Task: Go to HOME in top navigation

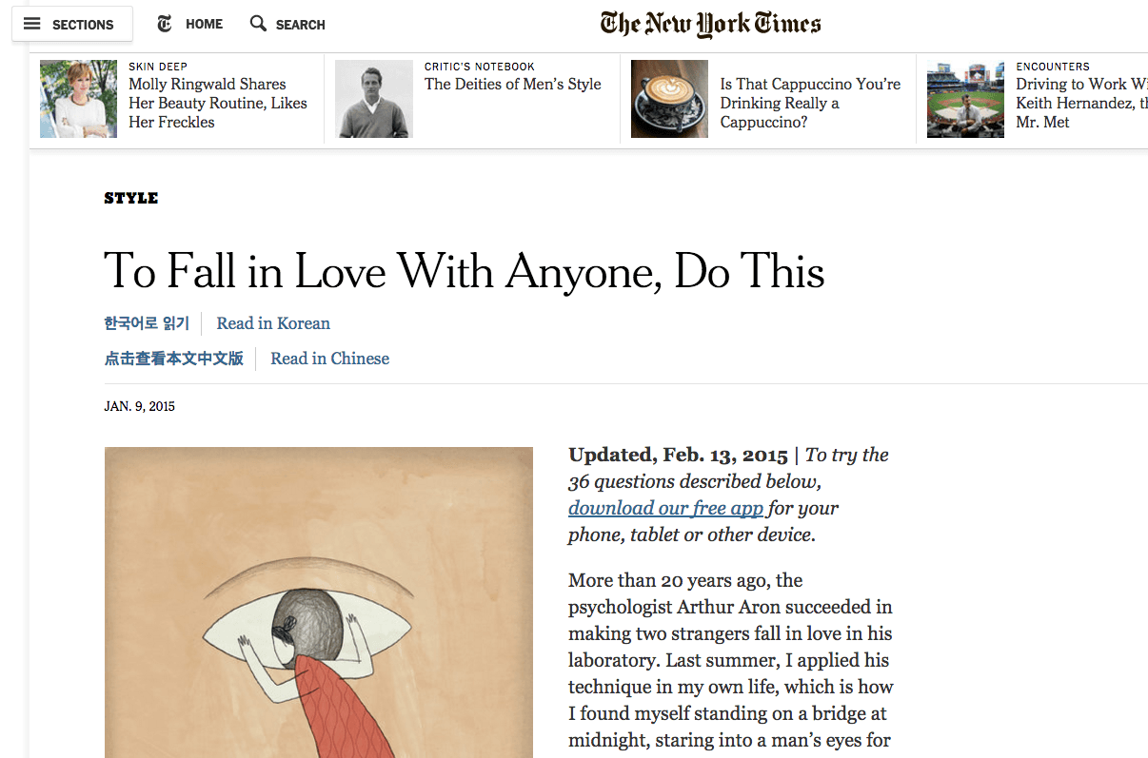Action: click(x=204, y=24)
